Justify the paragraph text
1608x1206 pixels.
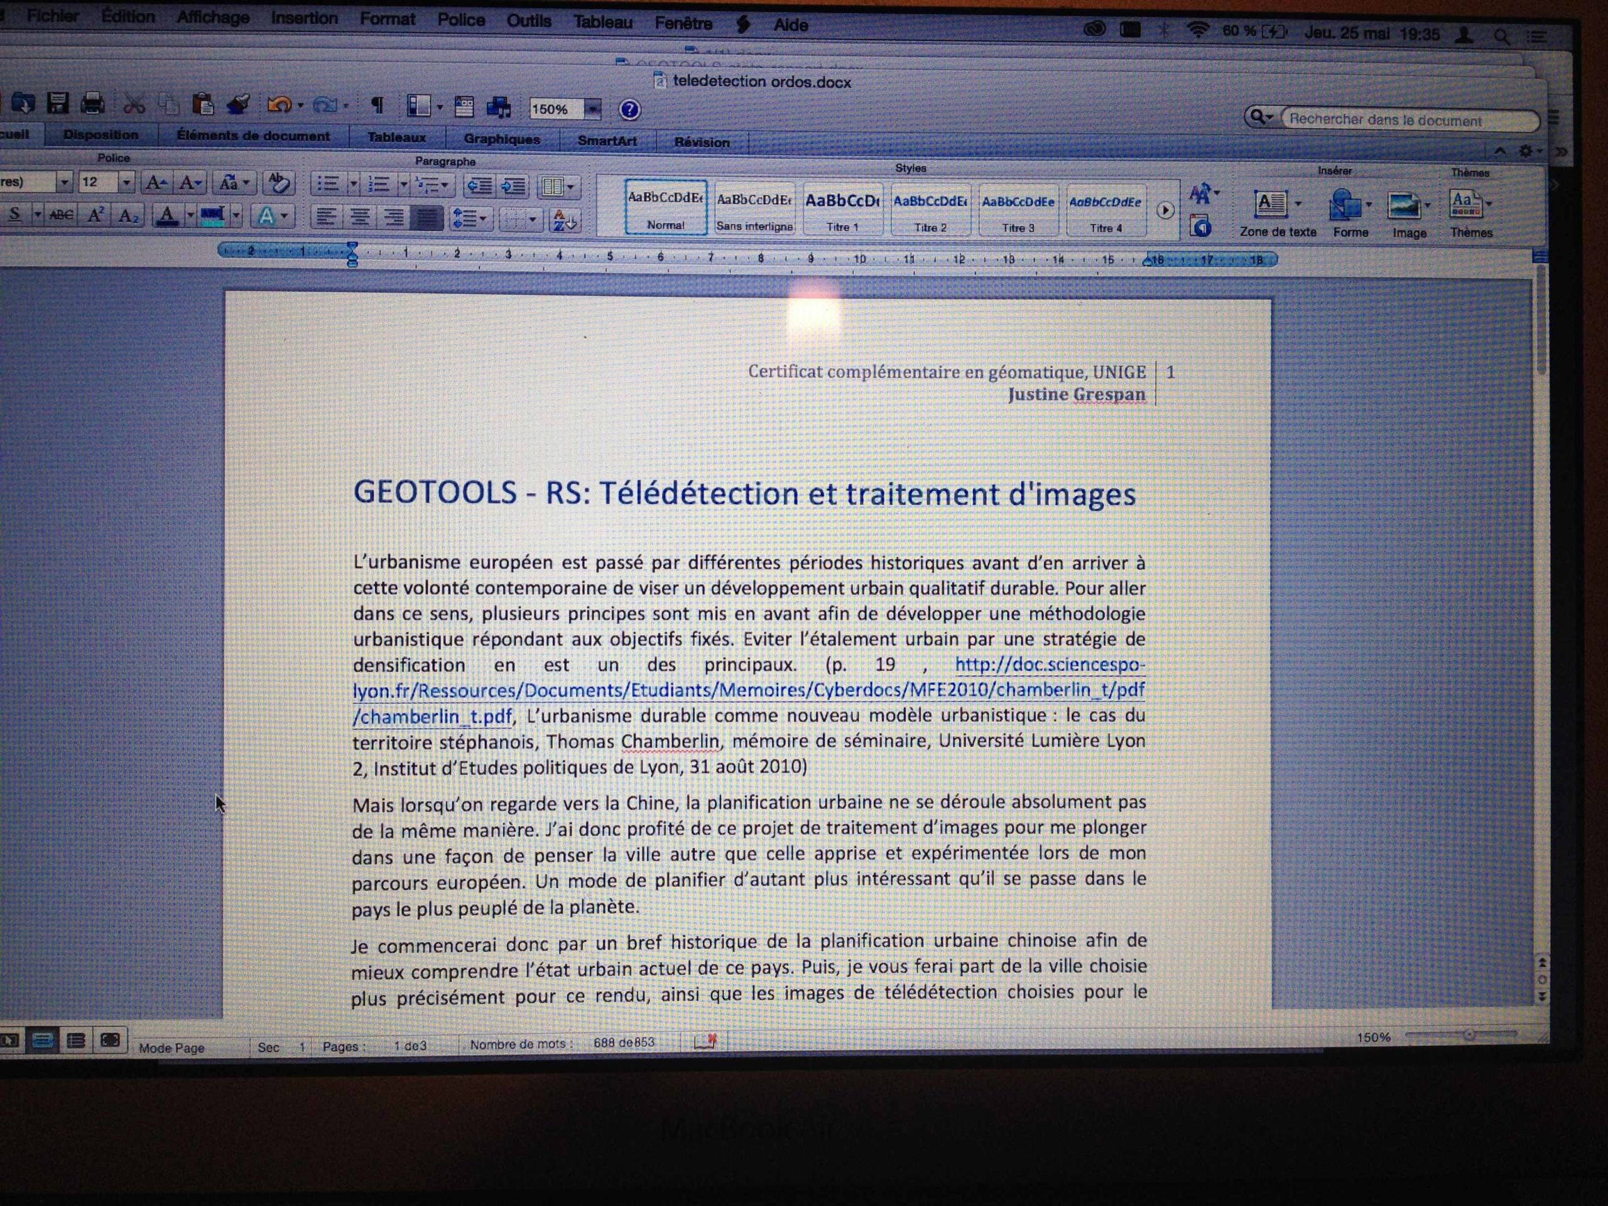pos(428,218)
